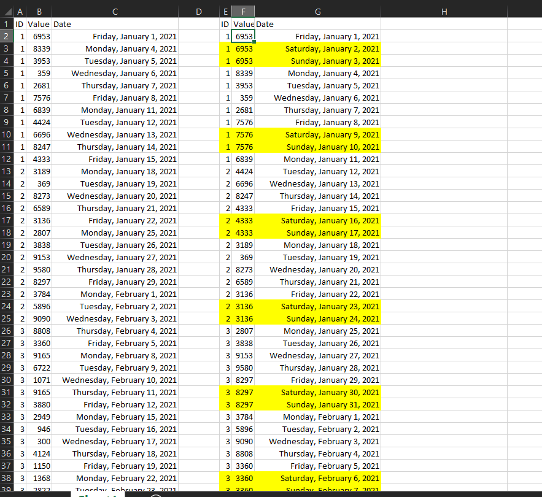
Task: Click cell Monday, February 8, 2021
Action: point(115,355)
